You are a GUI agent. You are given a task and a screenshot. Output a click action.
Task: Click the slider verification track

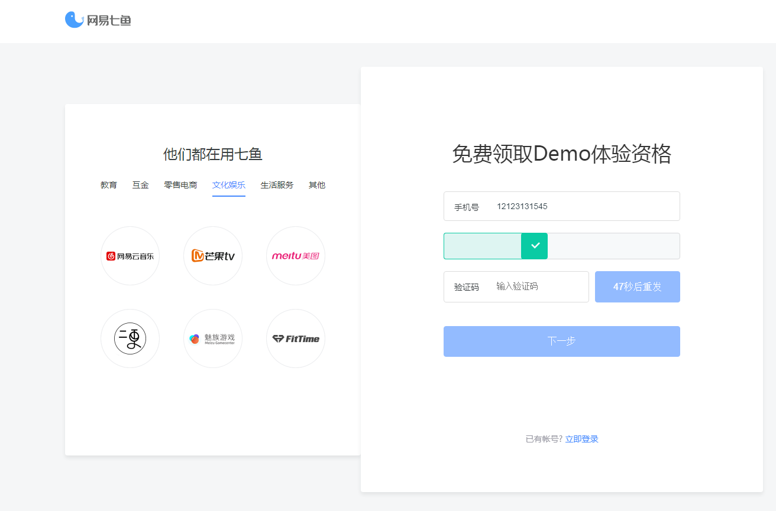[562, 246]
